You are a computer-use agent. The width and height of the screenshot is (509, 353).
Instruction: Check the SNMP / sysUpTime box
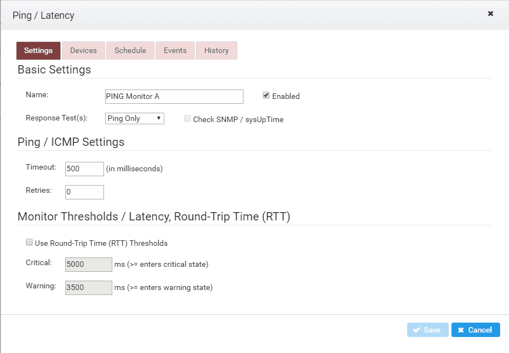[x=188, y=118]
